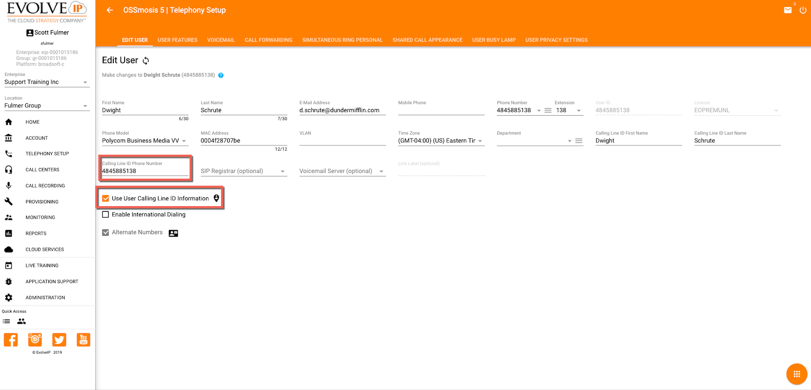
Task: Open Reports from the sidebar
Action: click(x=36, y=234)
